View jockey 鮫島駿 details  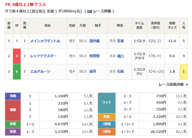94,56
